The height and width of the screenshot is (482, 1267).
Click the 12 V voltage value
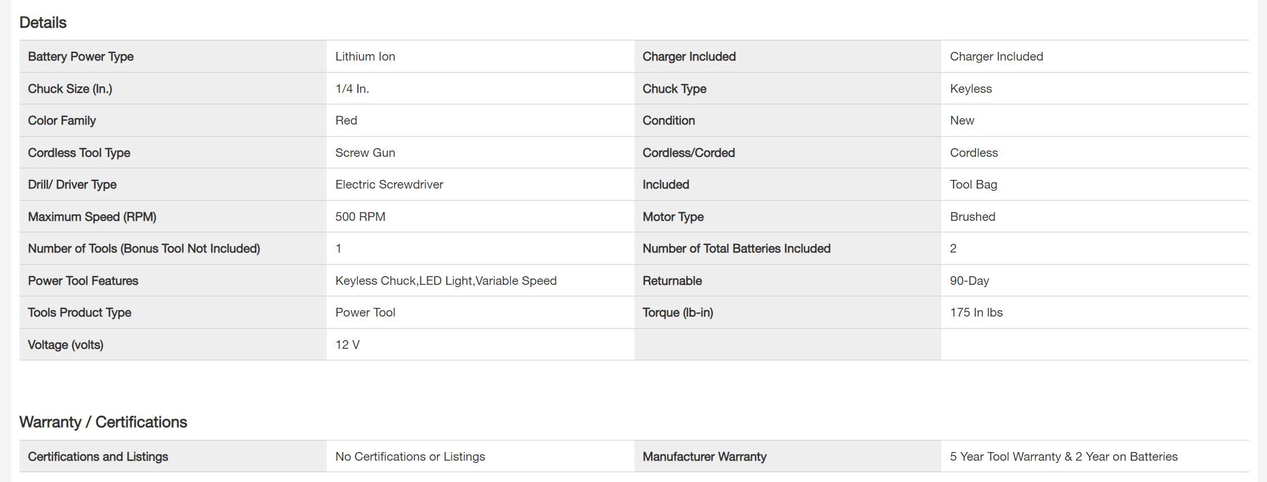(347, 345)
